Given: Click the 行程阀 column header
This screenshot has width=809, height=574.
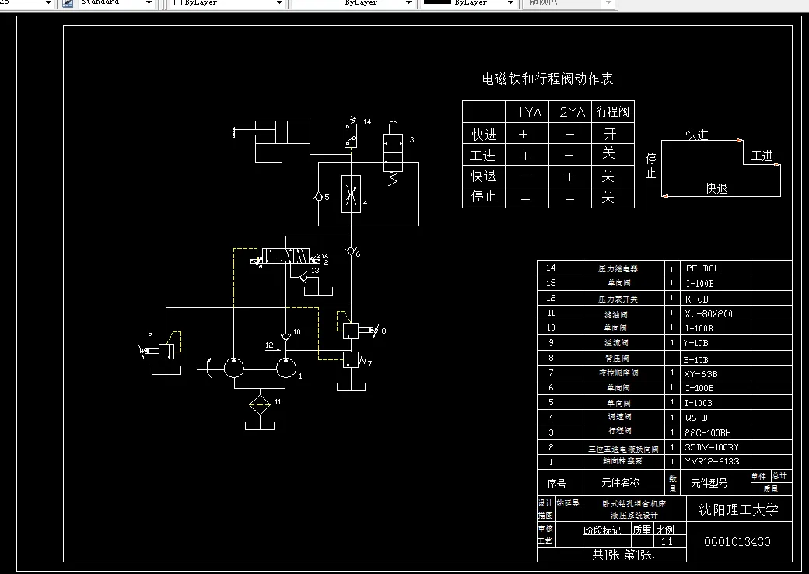Looking at the screenshot, I should [x=613, y=111].
